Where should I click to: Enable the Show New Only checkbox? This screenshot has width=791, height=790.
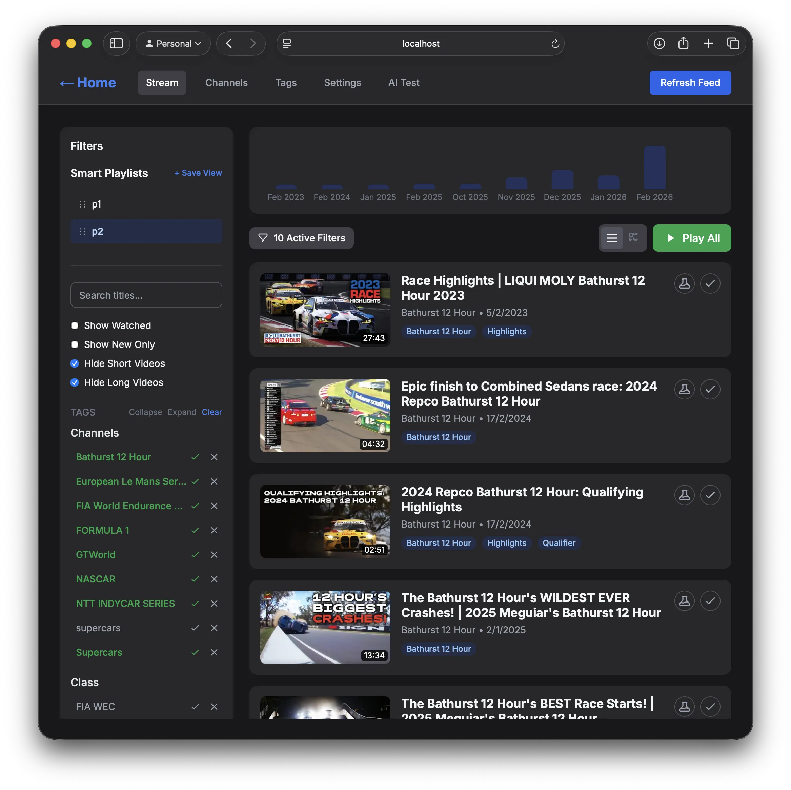[75, 344]
